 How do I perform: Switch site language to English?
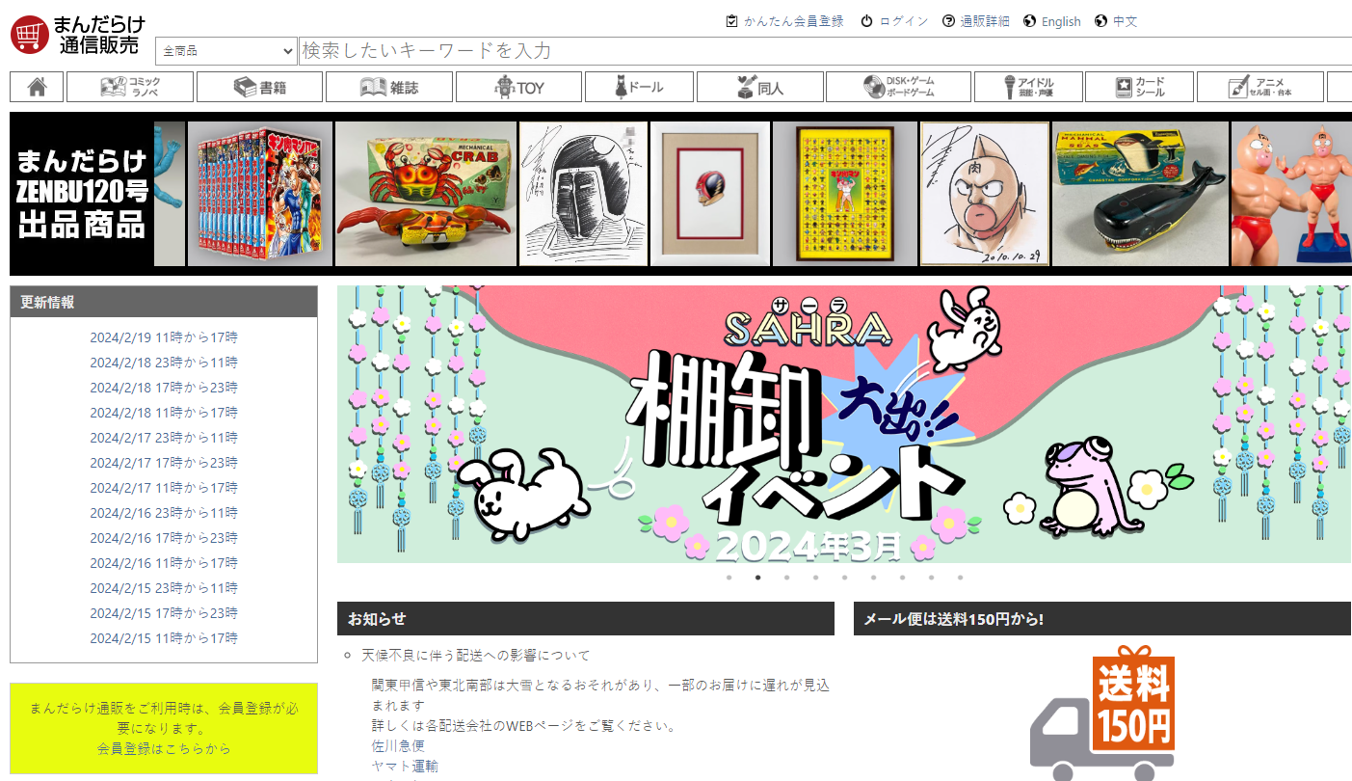(1052, 21)
